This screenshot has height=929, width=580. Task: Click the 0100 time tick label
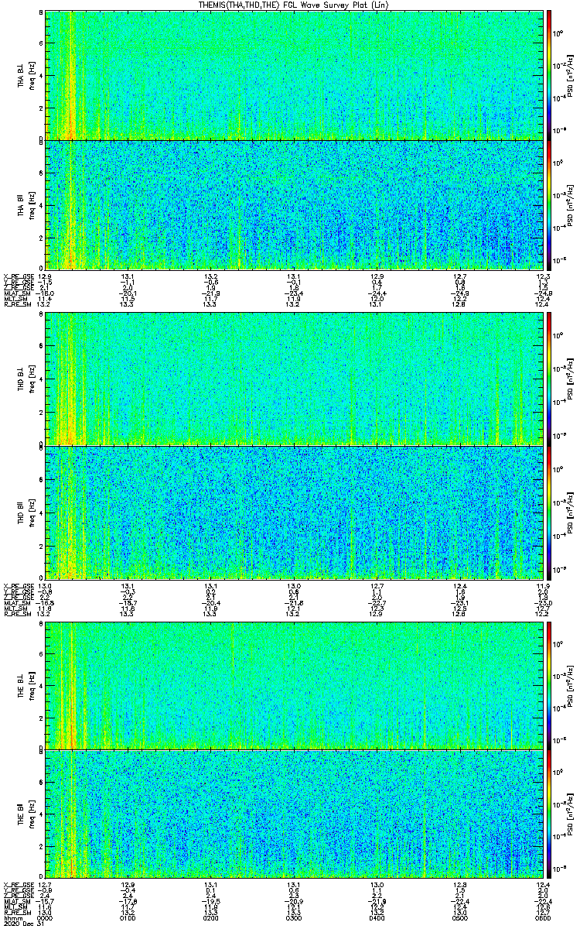[x=128, y=919]
